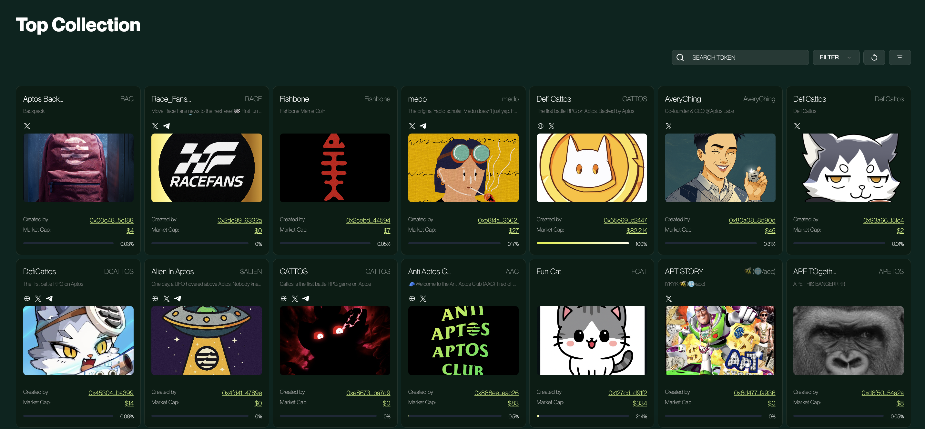
Task: Open the APE TOgether gorilla thumbnail
Action: [848, 340]
